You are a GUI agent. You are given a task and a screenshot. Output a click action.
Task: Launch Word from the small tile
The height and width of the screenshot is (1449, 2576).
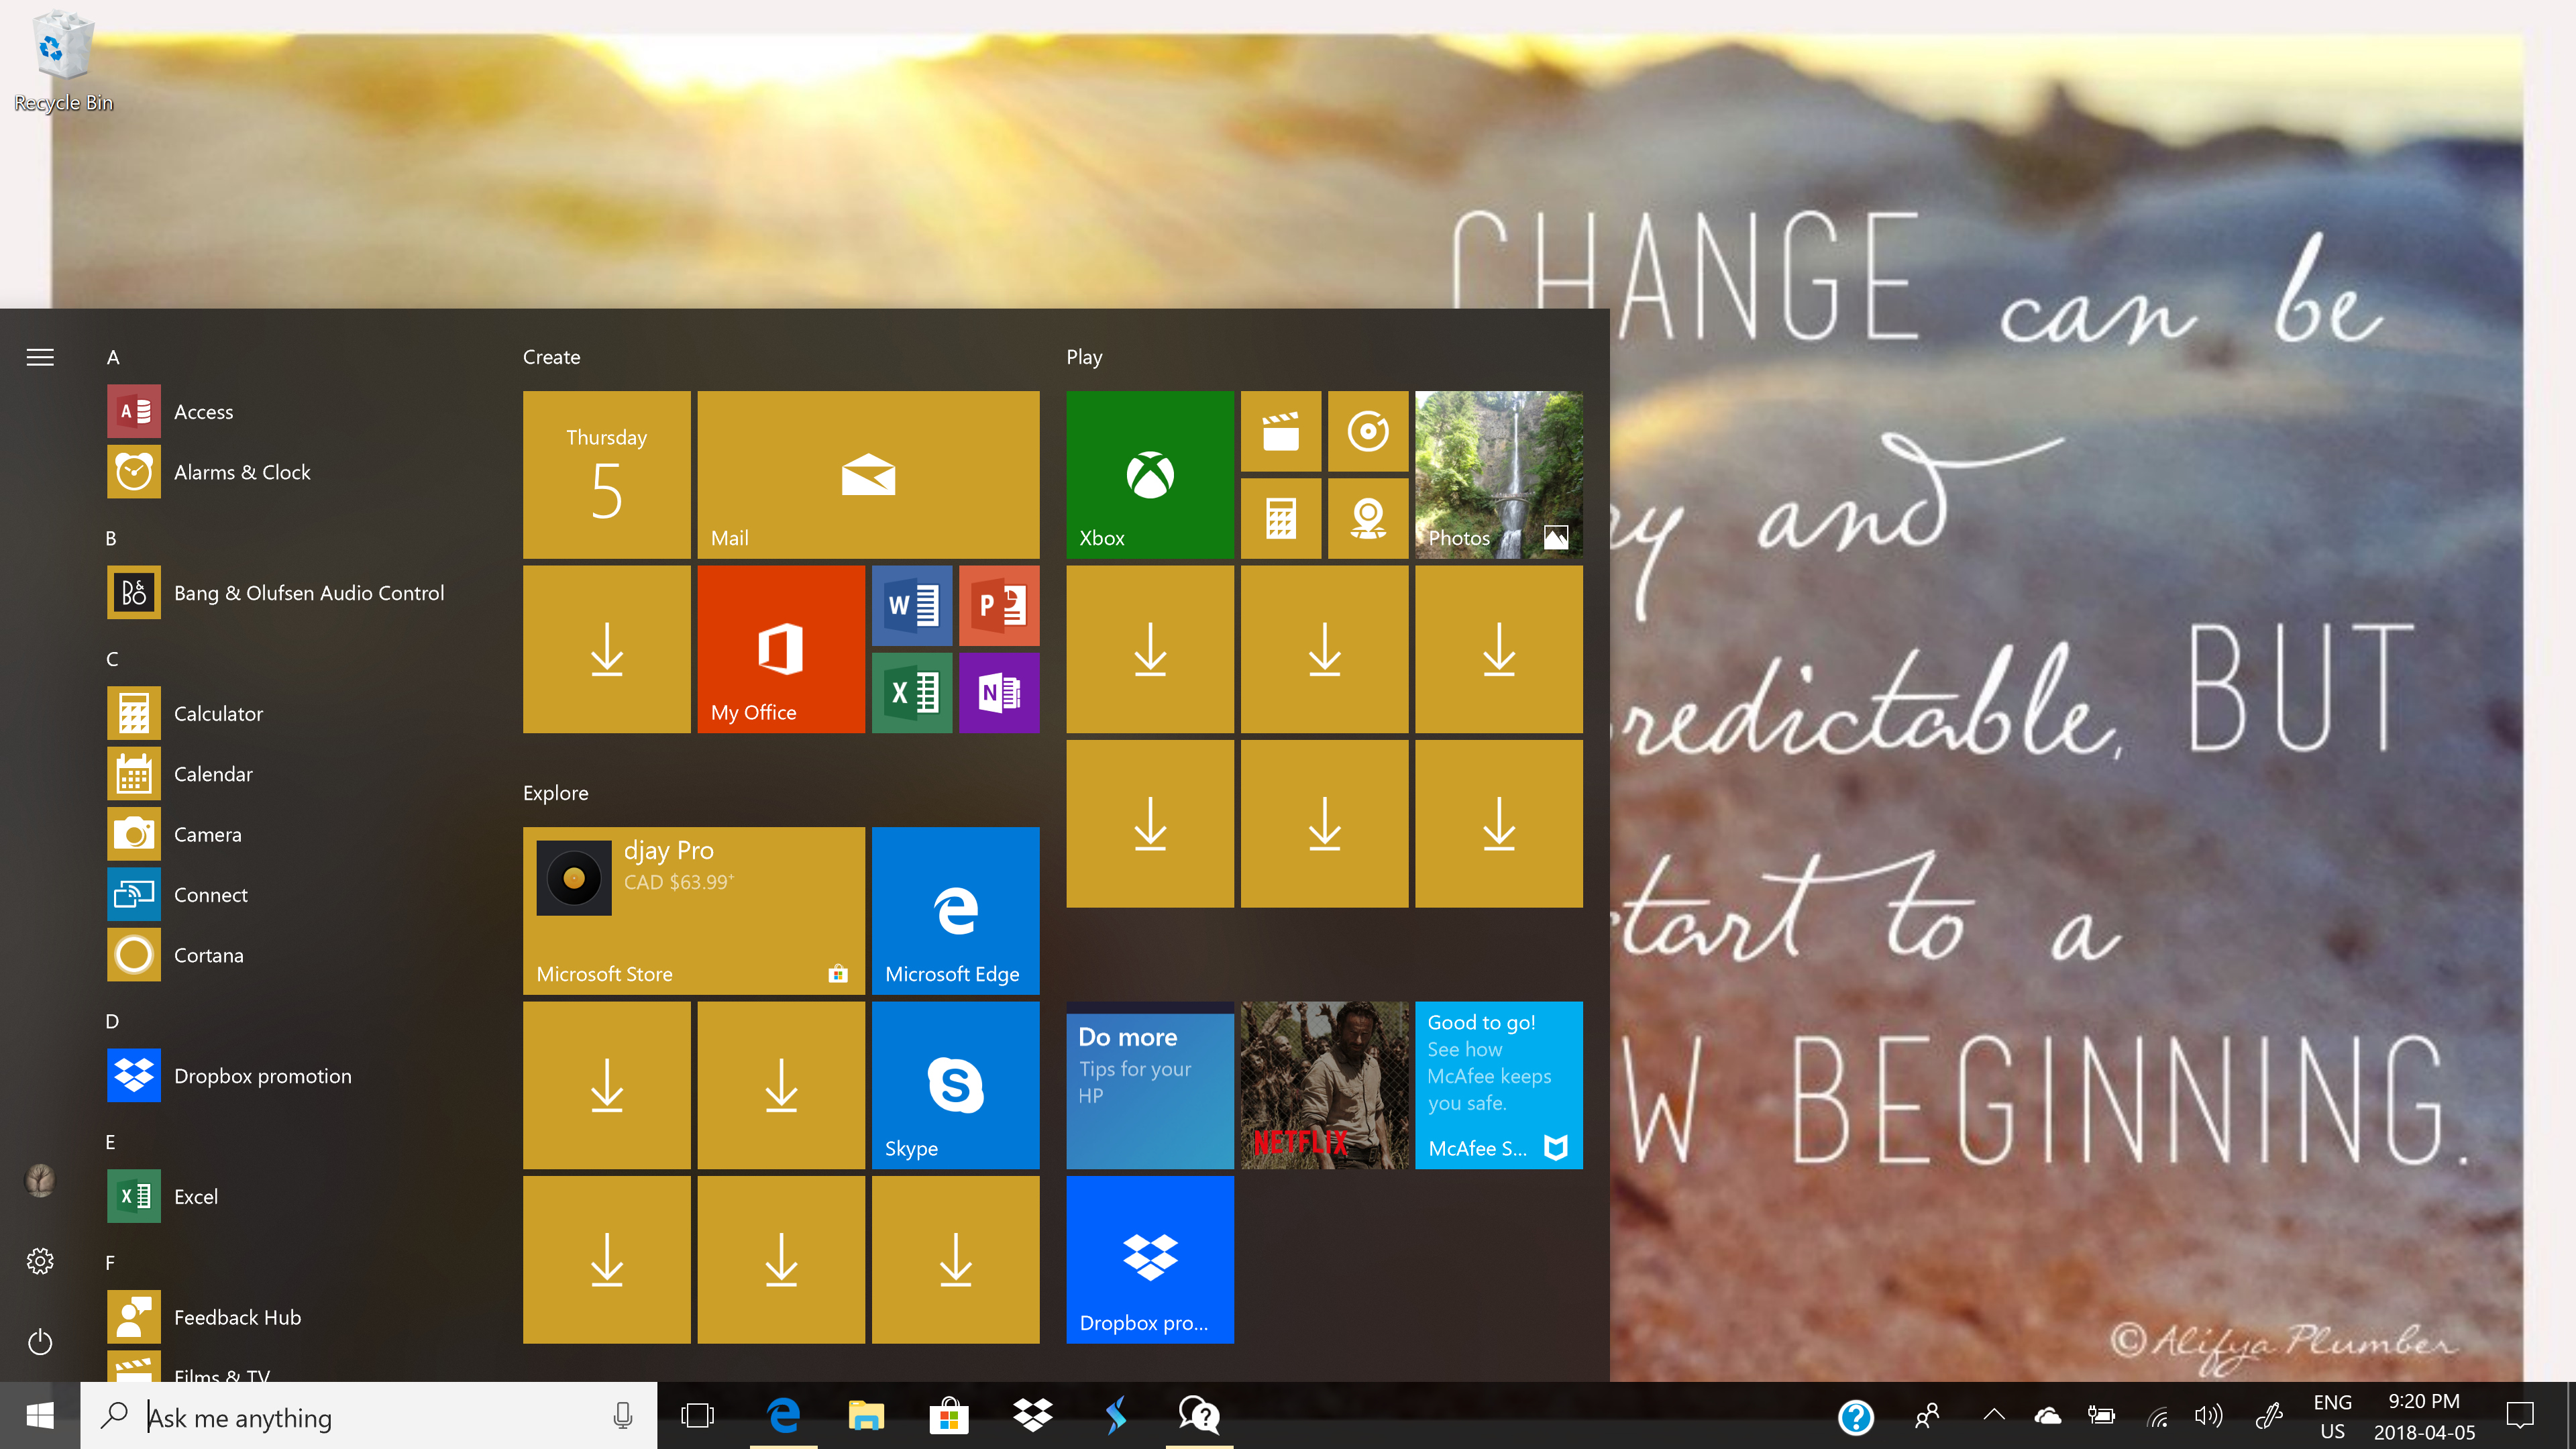tap(912, 605)
